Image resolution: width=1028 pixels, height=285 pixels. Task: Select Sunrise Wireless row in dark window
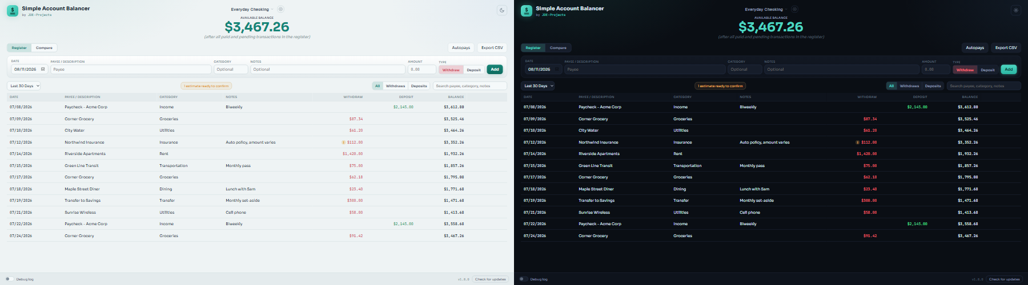[771, 213]
